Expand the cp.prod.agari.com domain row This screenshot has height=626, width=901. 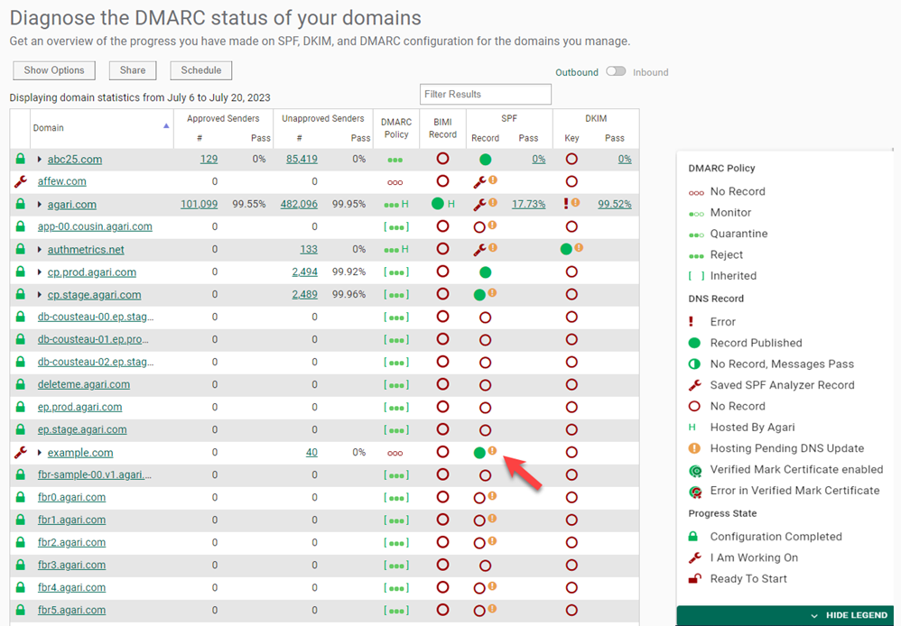coord(39,272)
